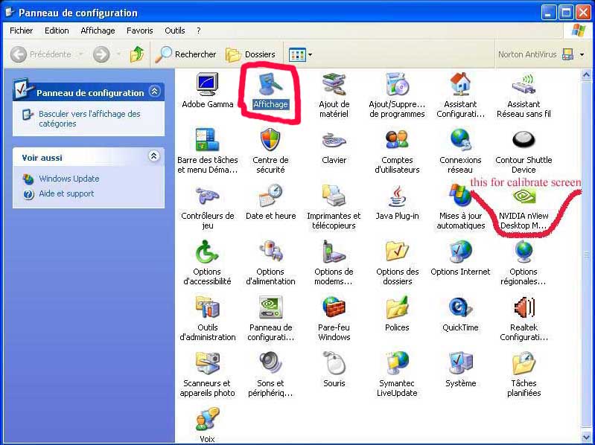Open Comptes d'utilisateurs icon
This screenshot has width=595, height=445.
coord(397,151)
